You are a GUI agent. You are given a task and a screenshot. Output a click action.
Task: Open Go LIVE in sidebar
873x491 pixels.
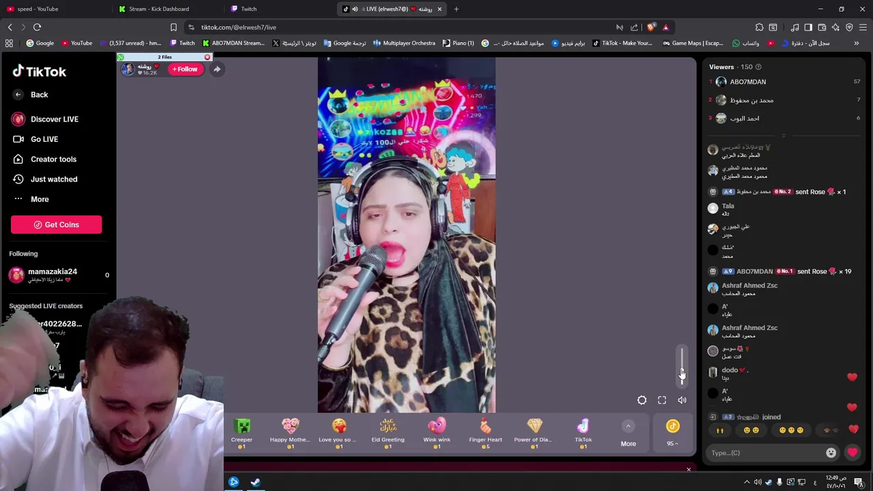35,139
